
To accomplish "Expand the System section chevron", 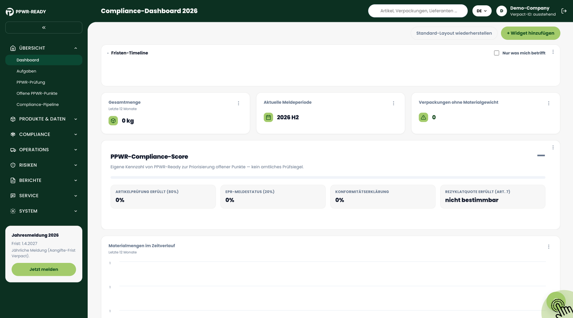I will click(x=76, y=211).
